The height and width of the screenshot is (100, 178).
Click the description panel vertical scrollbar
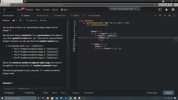pyautogui.click(x=68, y=33)
